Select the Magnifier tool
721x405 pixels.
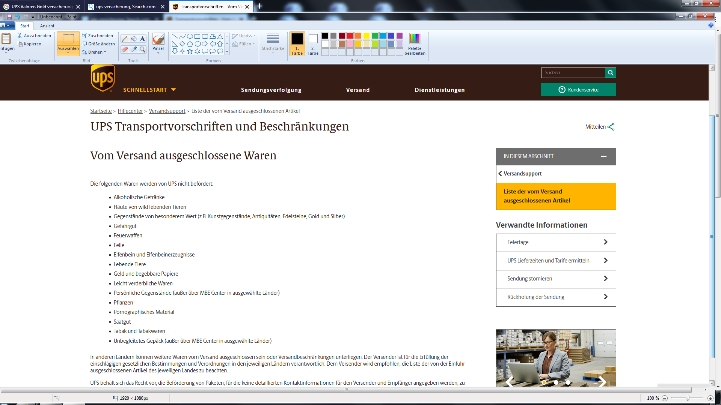142,49
